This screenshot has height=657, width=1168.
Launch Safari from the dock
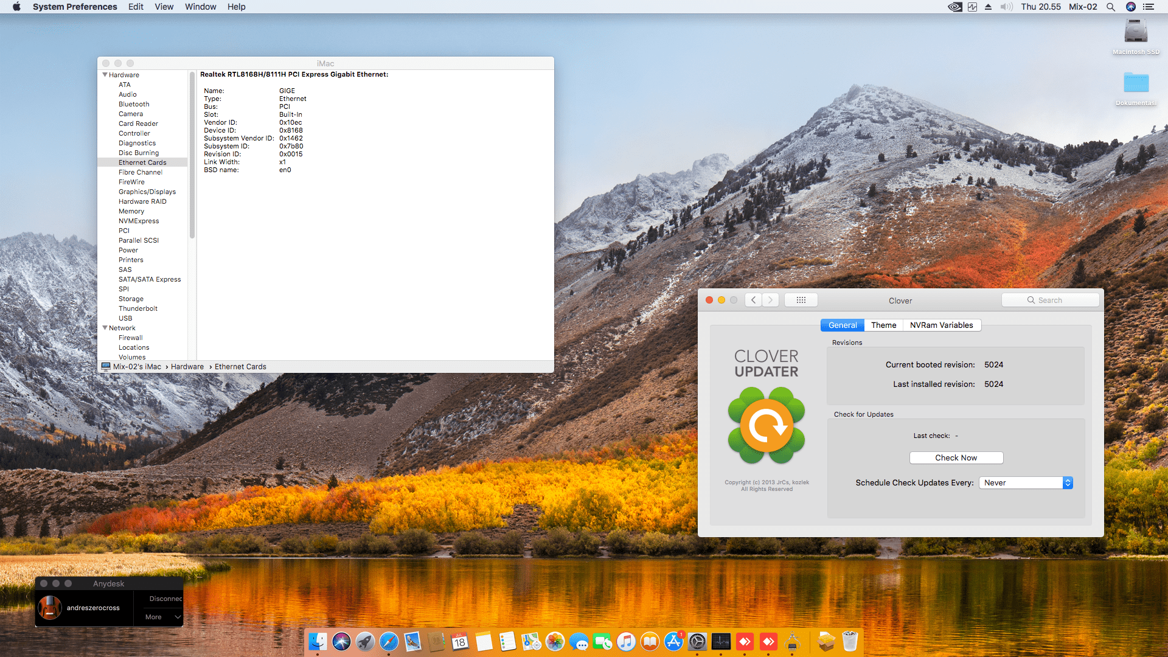389,641
